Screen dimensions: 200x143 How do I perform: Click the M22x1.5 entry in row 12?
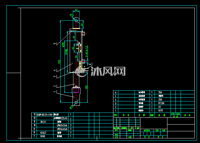click(x=63, y=118)
